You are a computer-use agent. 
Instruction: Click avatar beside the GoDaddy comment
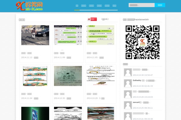[x=128, y=83]
